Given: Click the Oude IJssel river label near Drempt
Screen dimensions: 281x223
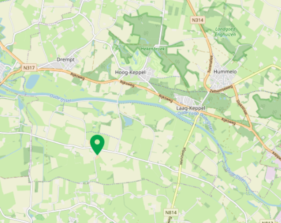Looking at the screenshot, I should [x=60, y=98].
